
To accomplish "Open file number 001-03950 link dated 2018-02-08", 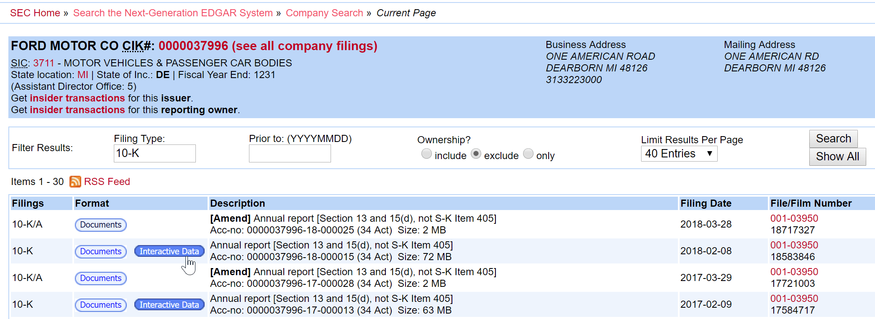I will click(x=794, y=245).
